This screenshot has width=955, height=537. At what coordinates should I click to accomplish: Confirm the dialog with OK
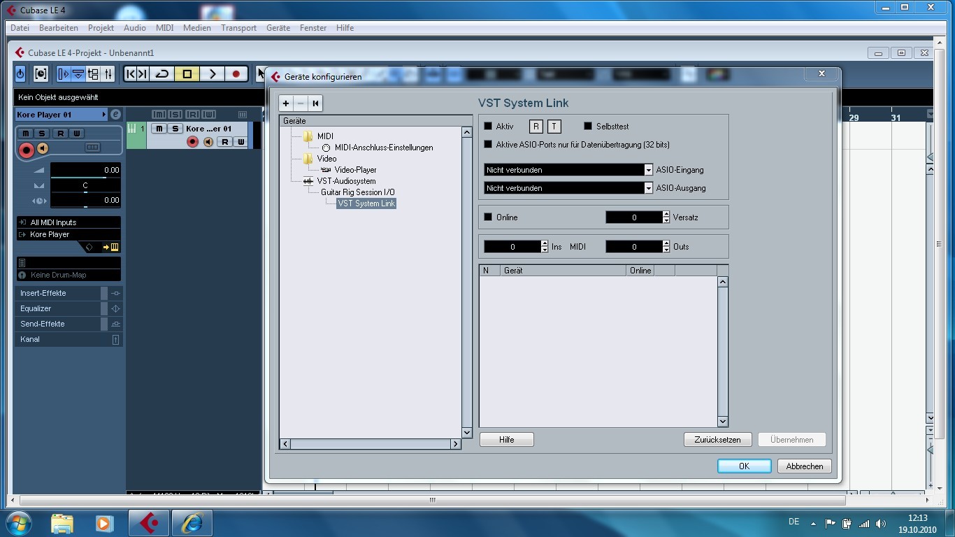click(744, 466)
